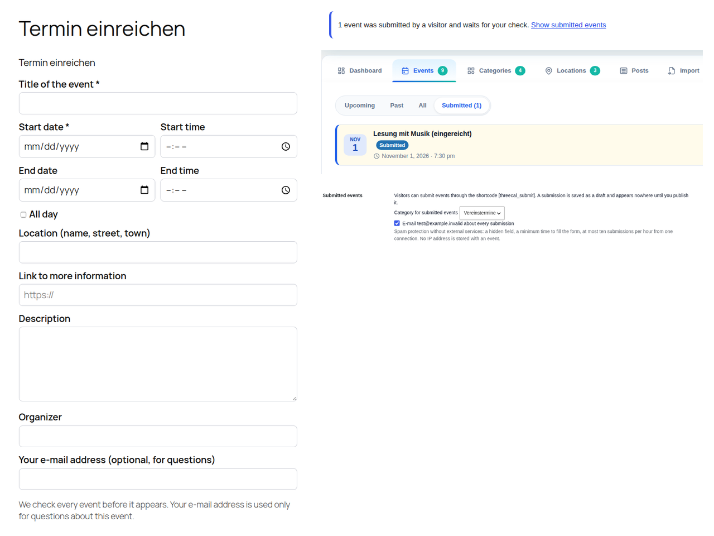
Task: Click the Events count badge 9
Action: (443, 70)
